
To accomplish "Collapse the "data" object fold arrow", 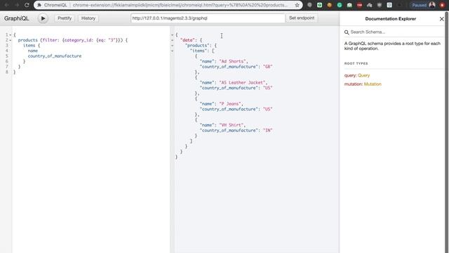I will pyautogui.click(x=173, y=40).
